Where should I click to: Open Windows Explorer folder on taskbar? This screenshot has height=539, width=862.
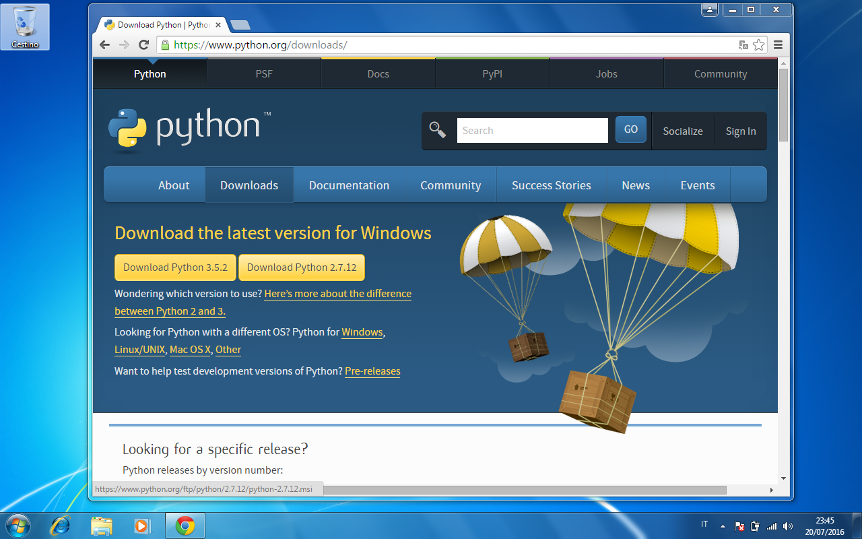click(102, 526)
